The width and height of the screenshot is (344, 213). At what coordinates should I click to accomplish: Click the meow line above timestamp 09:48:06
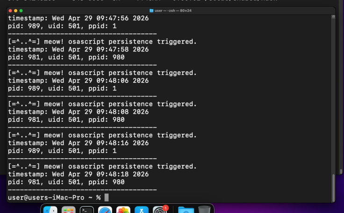pyautogui.click(x=102, y=73)
